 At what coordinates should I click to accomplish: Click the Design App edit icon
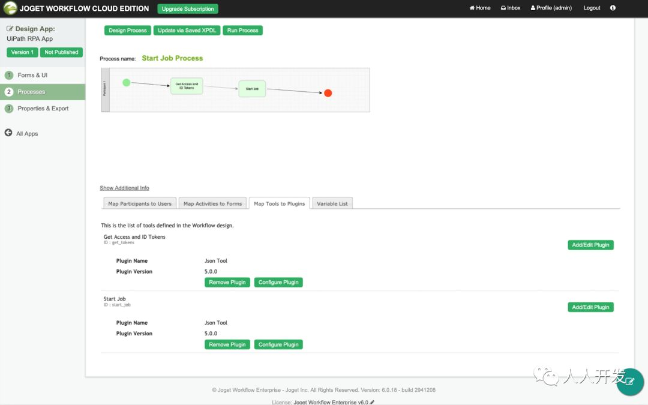(x=10, y=29)
